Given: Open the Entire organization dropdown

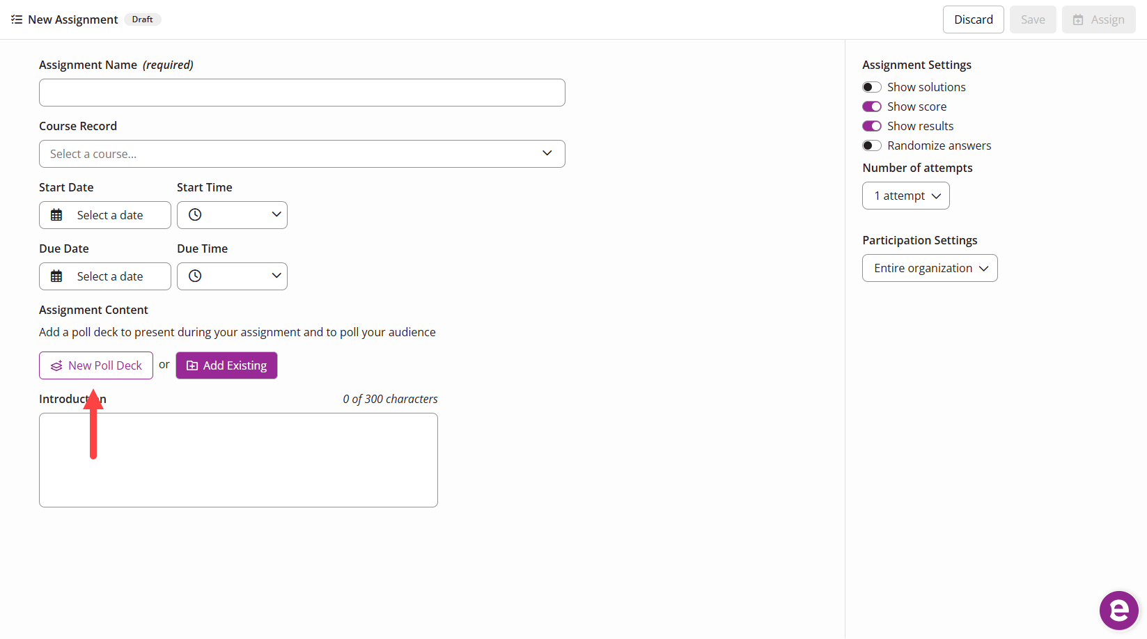Looking at the screenshot, I should pyautogui.click(x=930, y=268).
